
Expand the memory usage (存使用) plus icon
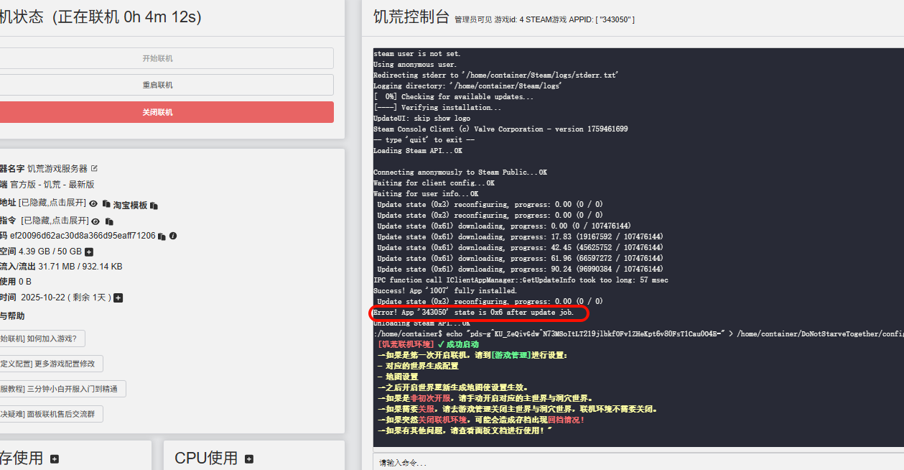coord(55,459)
